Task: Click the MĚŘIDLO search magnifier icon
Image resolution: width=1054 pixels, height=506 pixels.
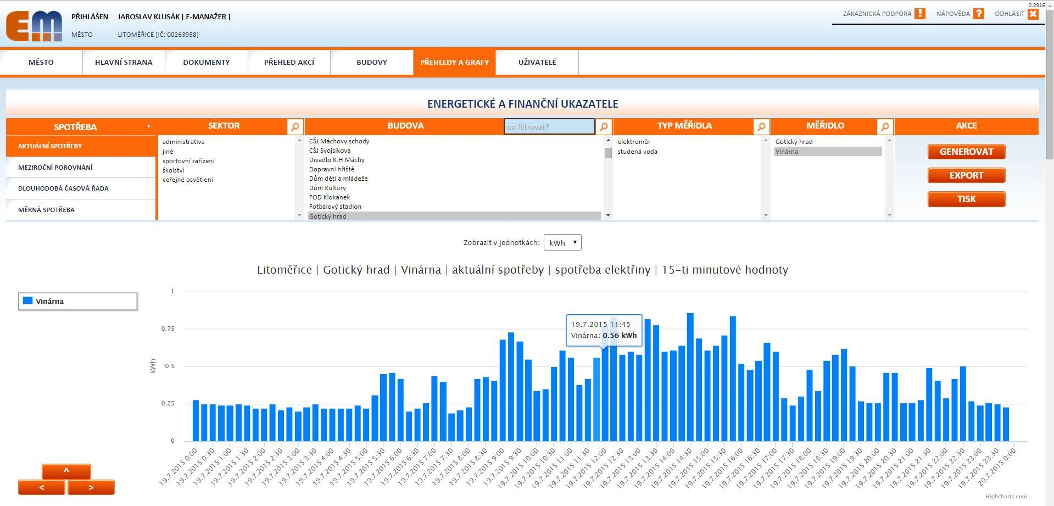Action: tap(885, 127)
